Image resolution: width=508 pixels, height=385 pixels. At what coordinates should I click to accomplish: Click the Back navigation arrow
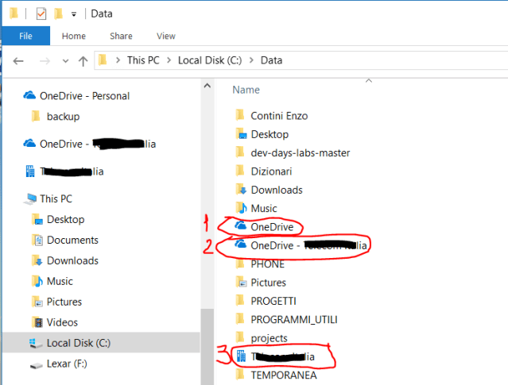coord(19,61)
